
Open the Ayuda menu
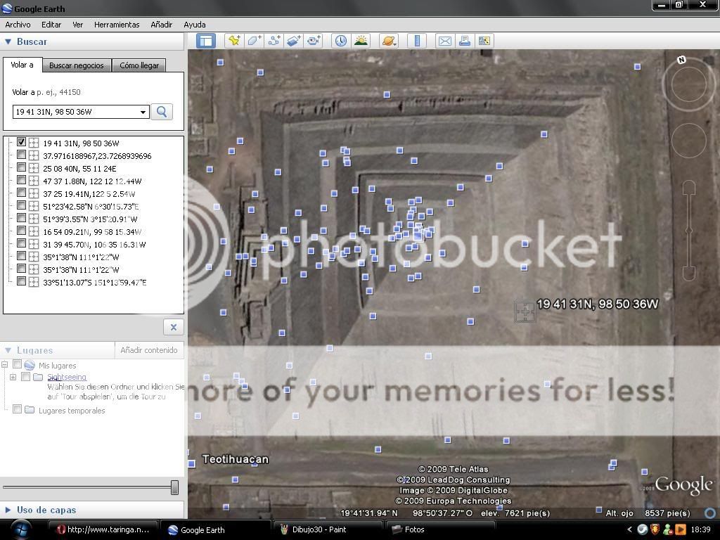(195, 25)
